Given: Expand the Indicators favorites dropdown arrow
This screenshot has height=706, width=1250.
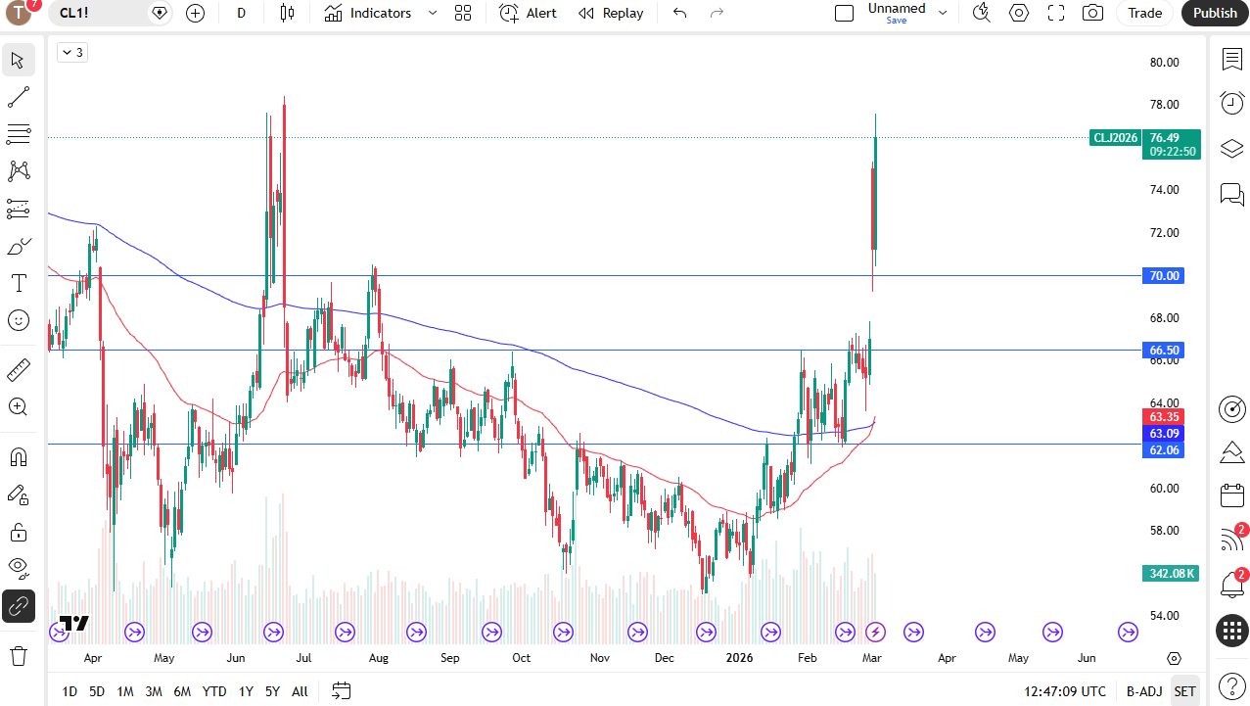Looking at the screenshot, I should pos(433,13).
